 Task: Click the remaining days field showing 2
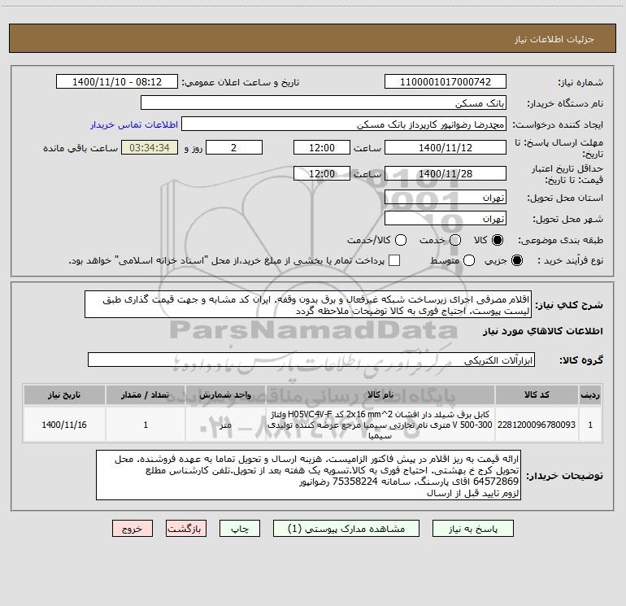[234, 147]
